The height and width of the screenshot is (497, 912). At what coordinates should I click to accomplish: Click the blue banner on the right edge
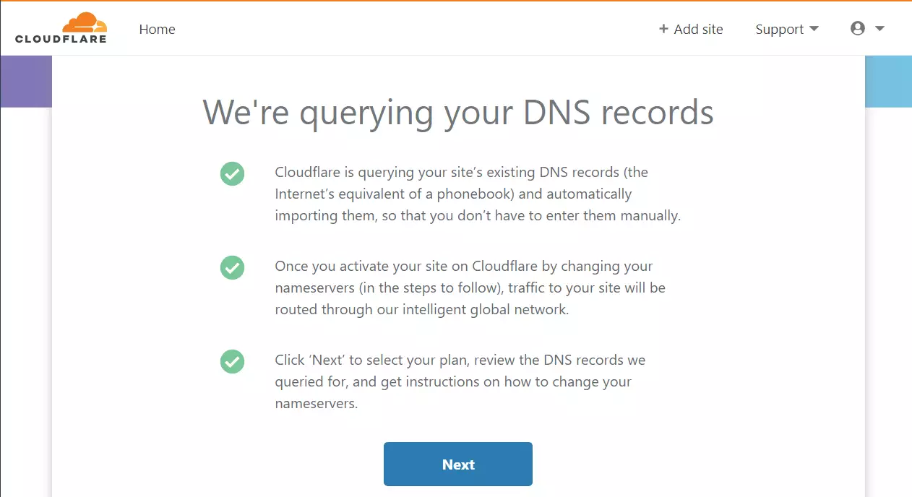click(888, 81)
